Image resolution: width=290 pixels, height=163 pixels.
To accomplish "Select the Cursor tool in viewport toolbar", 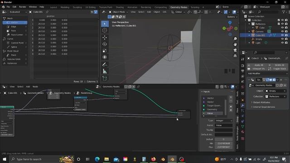I will [105, 30].
